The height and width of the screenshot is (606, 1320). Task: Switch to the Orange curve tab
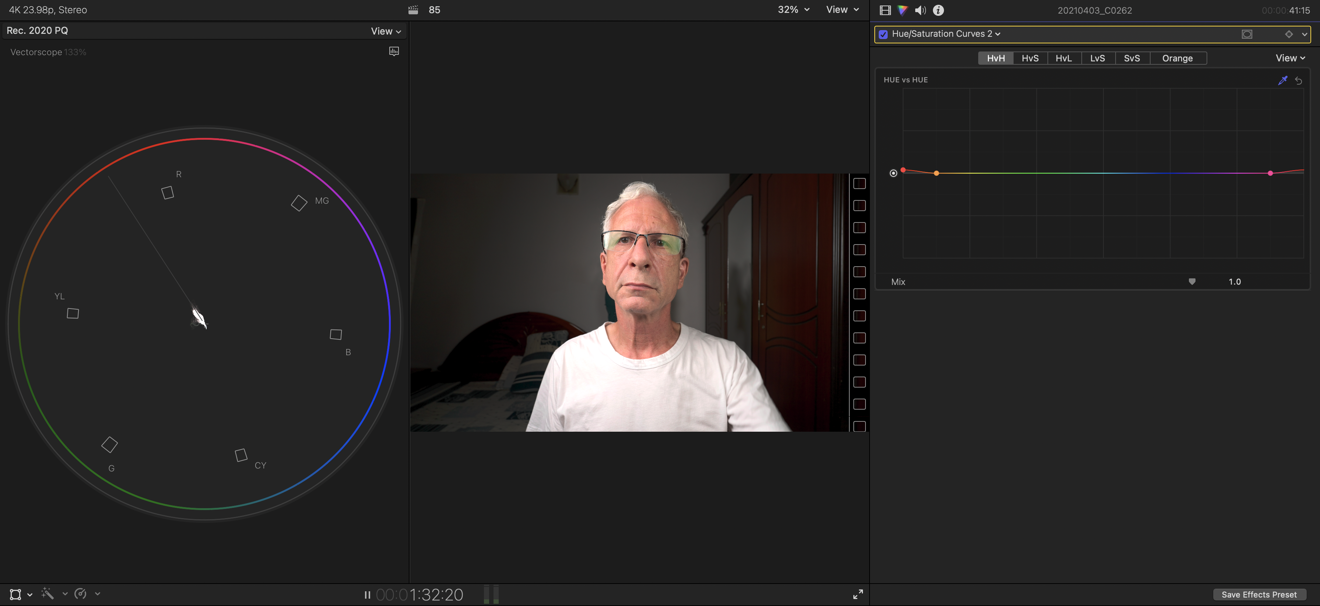pos(1177,58)
